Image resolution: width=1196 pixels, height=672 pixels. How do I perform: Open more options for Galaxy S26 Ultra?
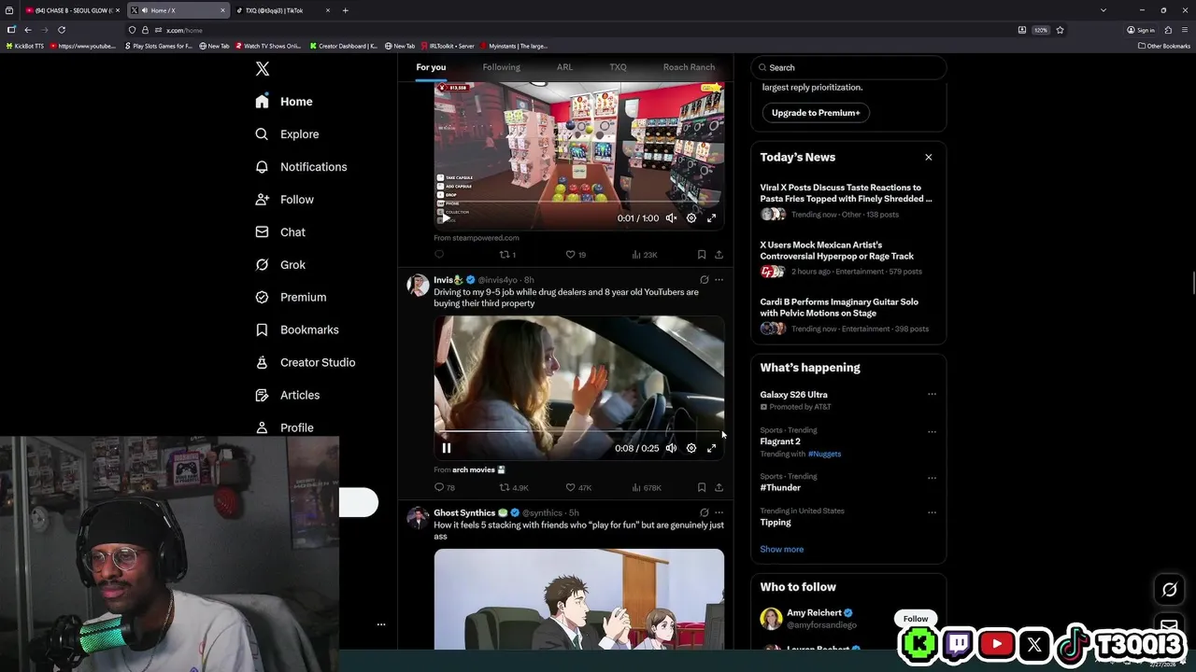pyautogui.click(x=932, y=394)
